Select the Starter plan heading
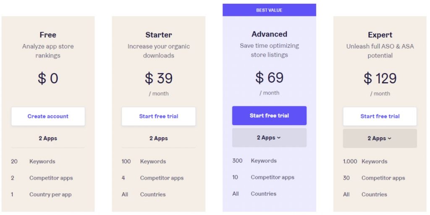 click(159, 35)
